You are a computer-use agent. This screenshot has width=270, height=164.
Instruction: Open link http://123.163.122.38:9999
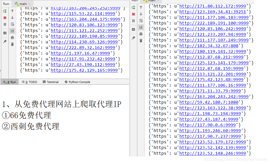[213, 108]
